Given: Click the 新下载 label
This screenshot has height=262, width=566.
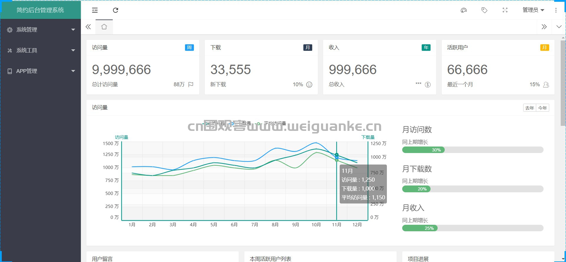Looking at the screenshot, I should (x=218, y=84).
